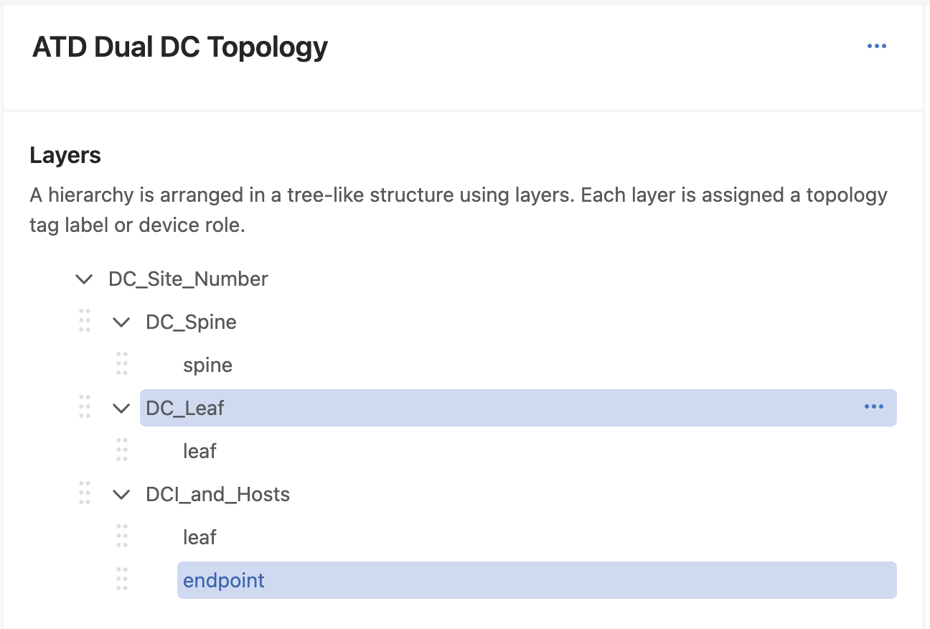Select the DC_Site_Number layer label
Screen dimensions: 930x629
[x=188, y=279]
